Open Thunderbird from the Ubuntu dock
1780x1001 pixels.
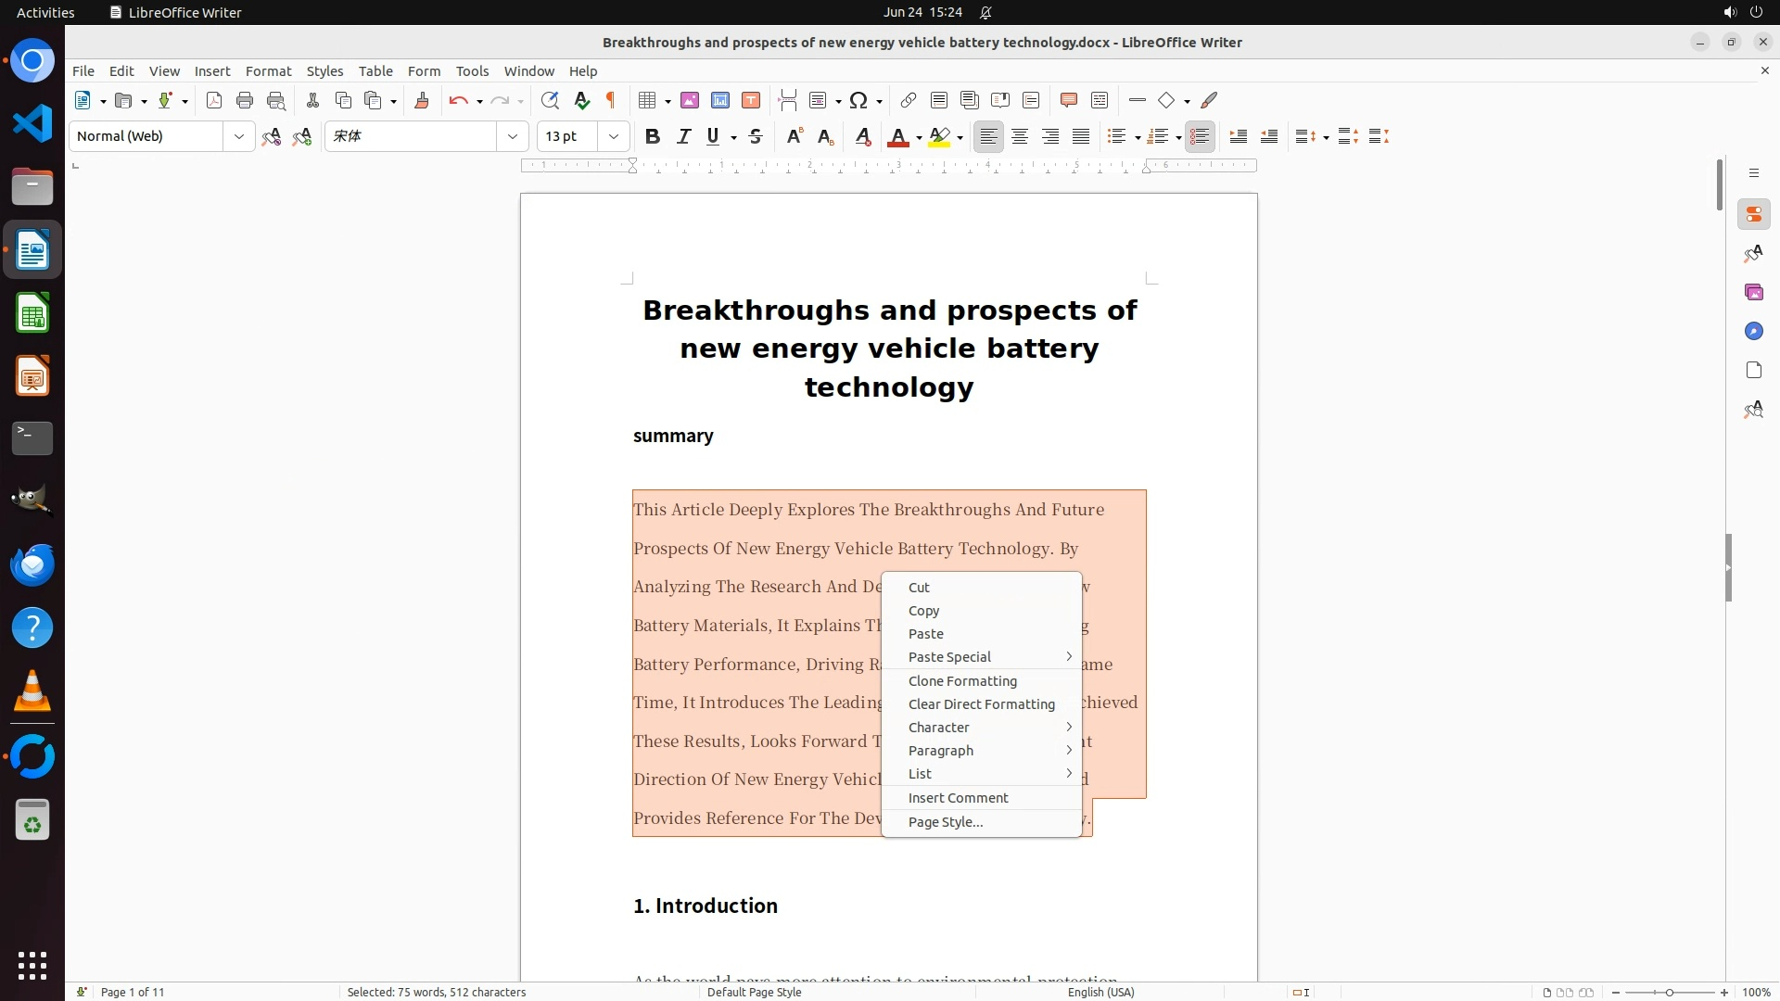[32, 564]
